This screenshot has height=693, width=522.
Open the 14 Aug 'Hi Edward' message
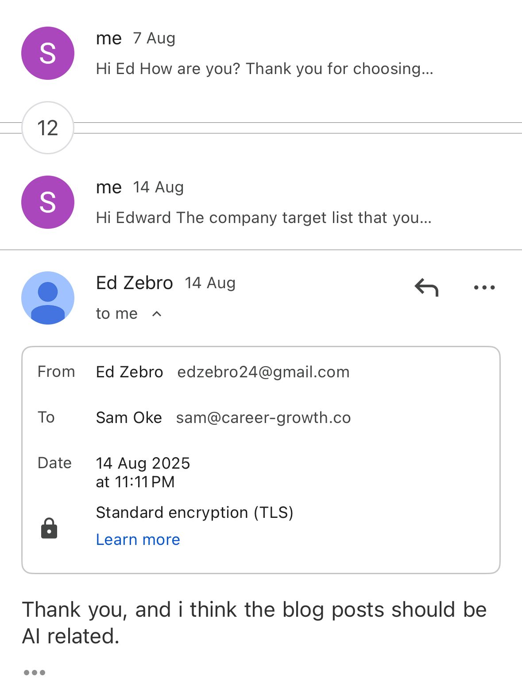263,218
